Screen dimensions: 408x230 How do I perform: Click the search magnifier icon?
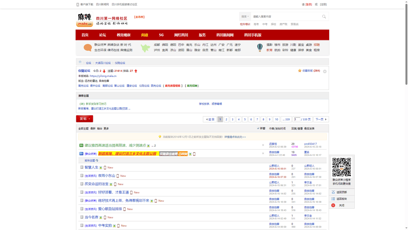coord(324,17)
